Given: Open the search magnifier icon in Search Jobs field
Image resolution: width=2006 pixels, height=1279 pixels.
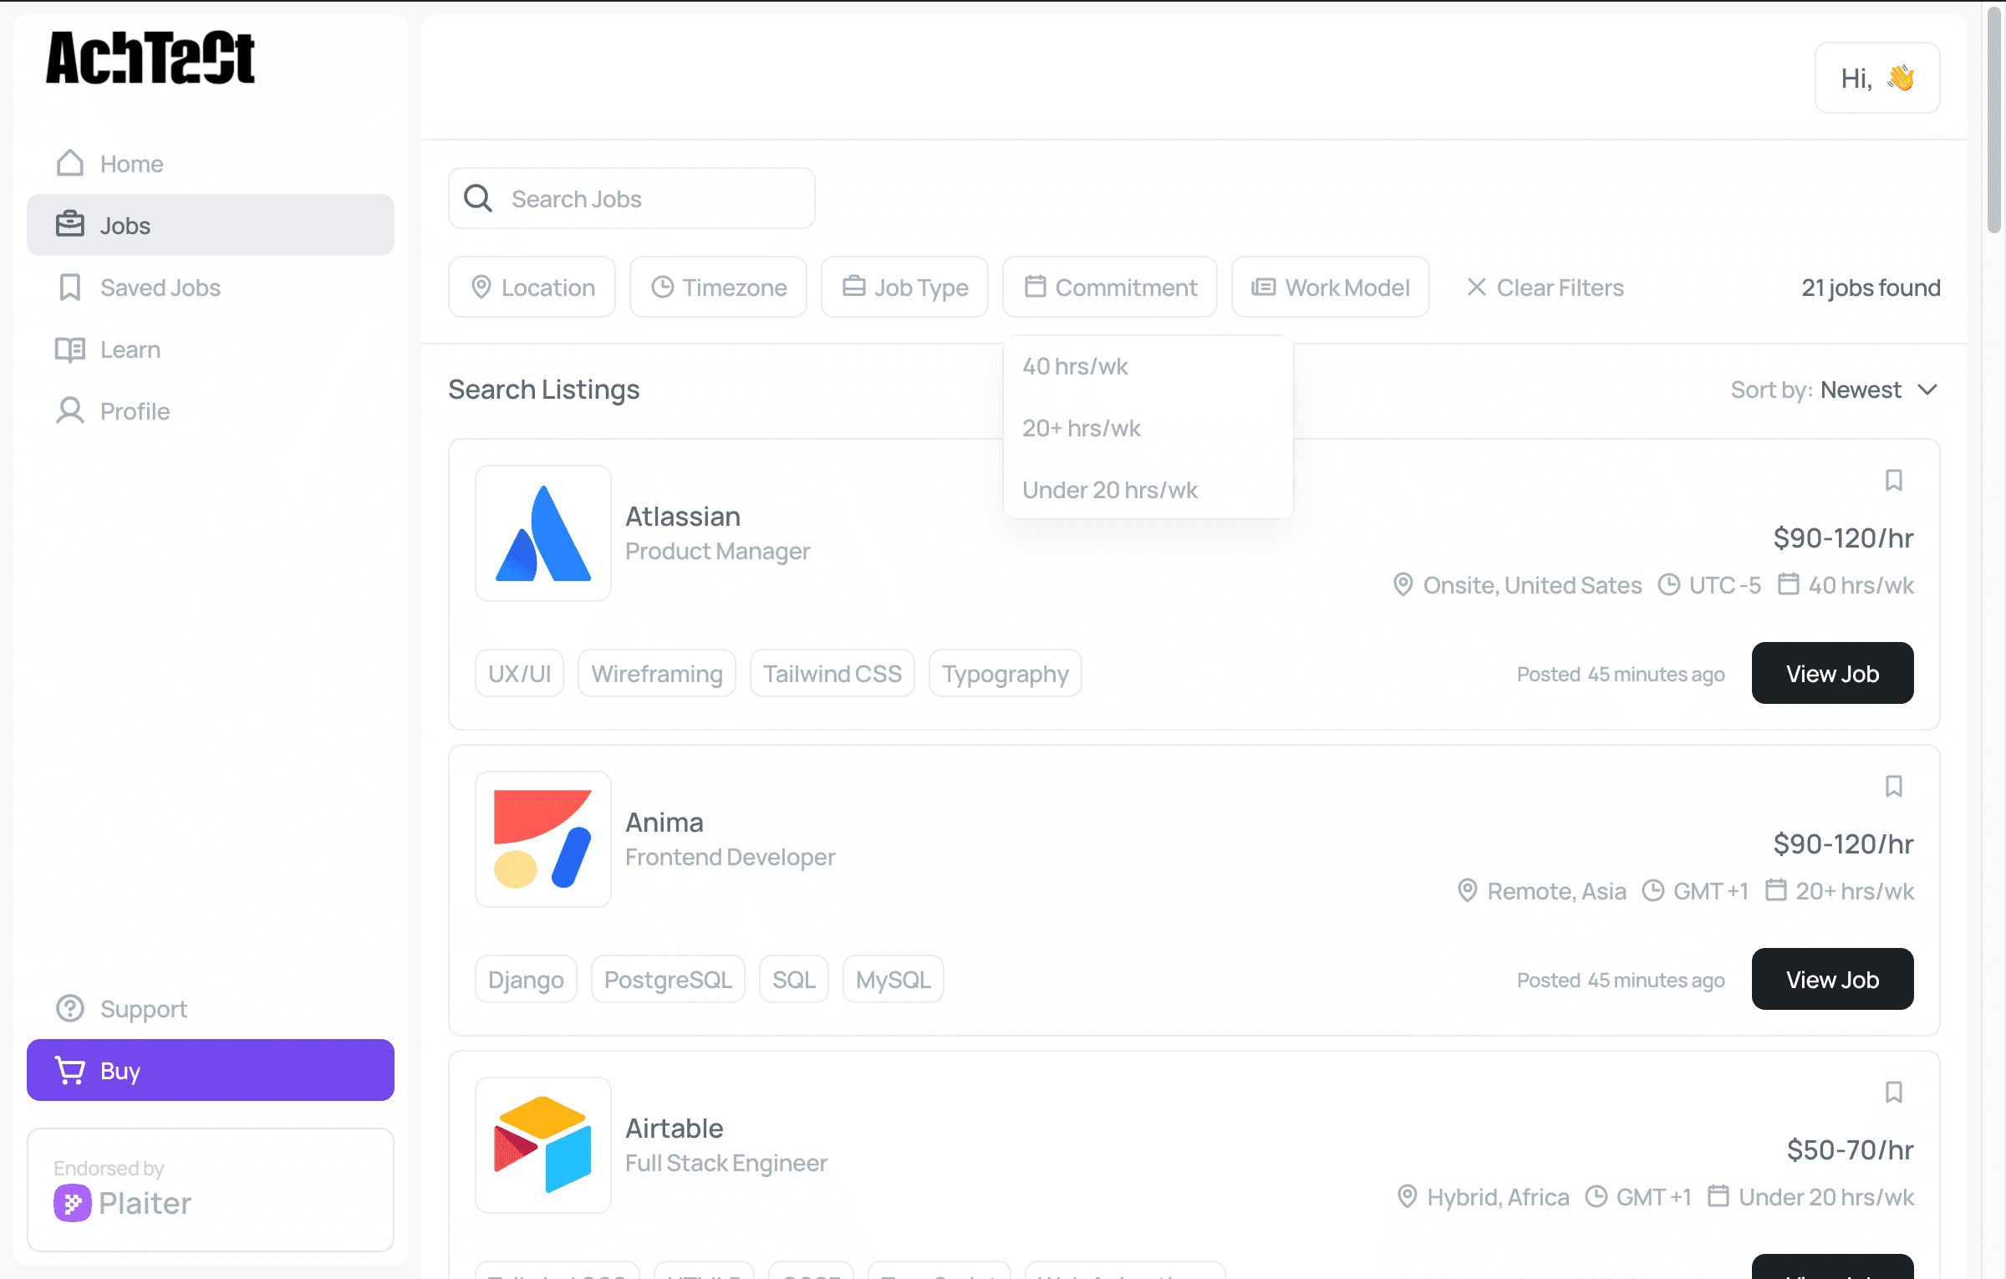Looking at the screenshot, I should (478, 198).
